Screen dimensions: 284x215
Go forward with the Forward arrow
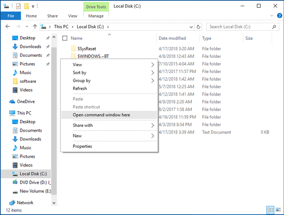18,27
